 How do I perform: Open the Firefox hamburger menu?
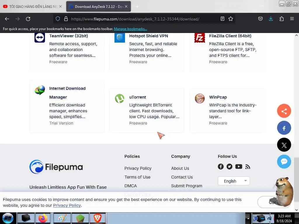pyautogui.click(x=292, y=19)
